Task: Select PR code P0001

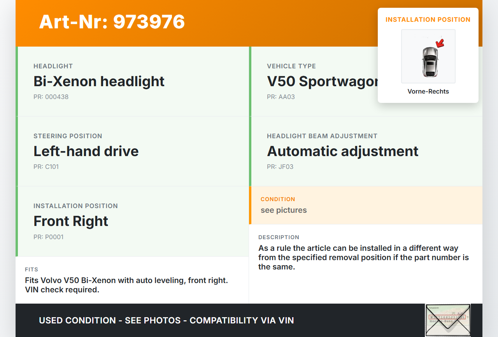Action: click(x=49, y=237)
